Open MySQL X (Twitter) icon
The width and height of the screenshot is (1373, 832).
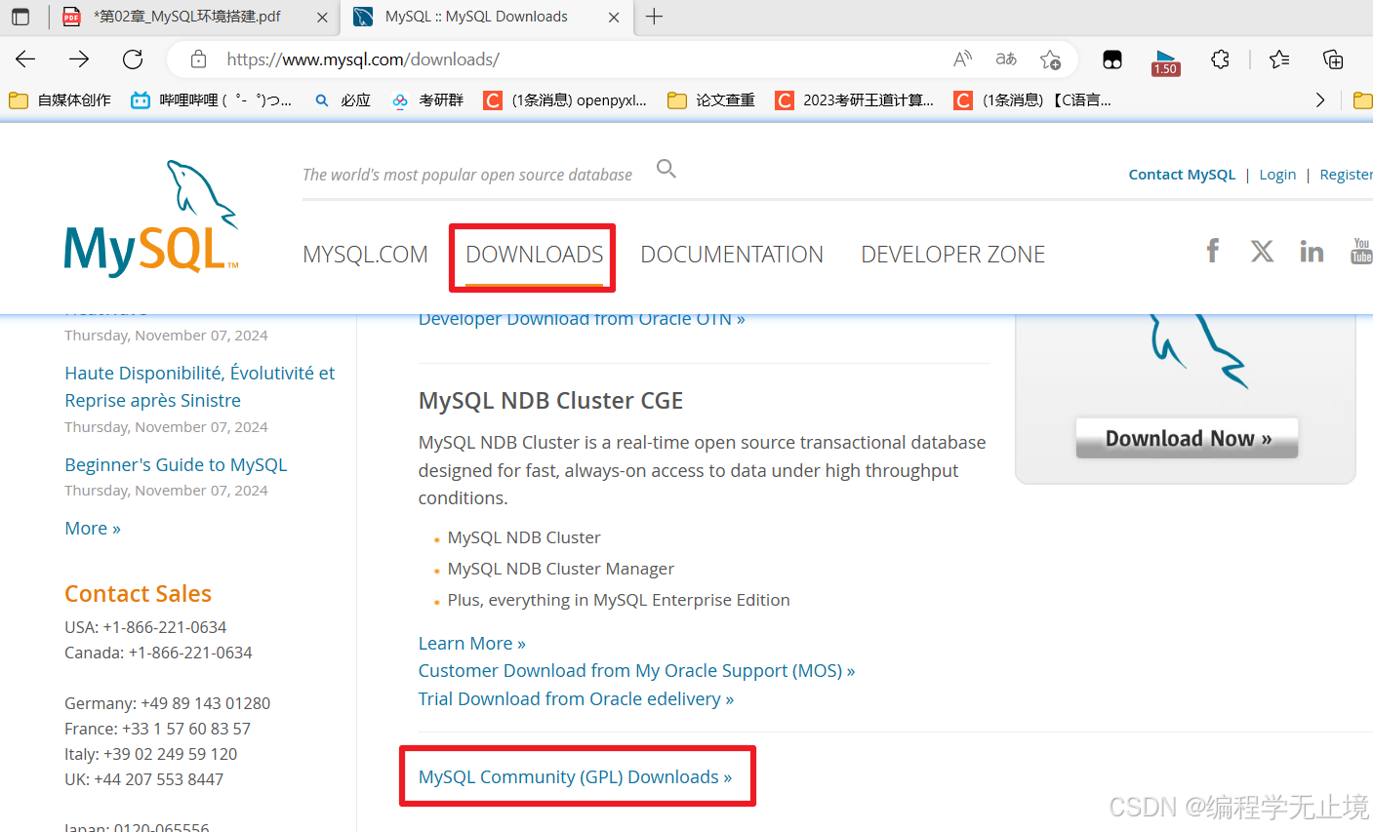[1262, 251]
